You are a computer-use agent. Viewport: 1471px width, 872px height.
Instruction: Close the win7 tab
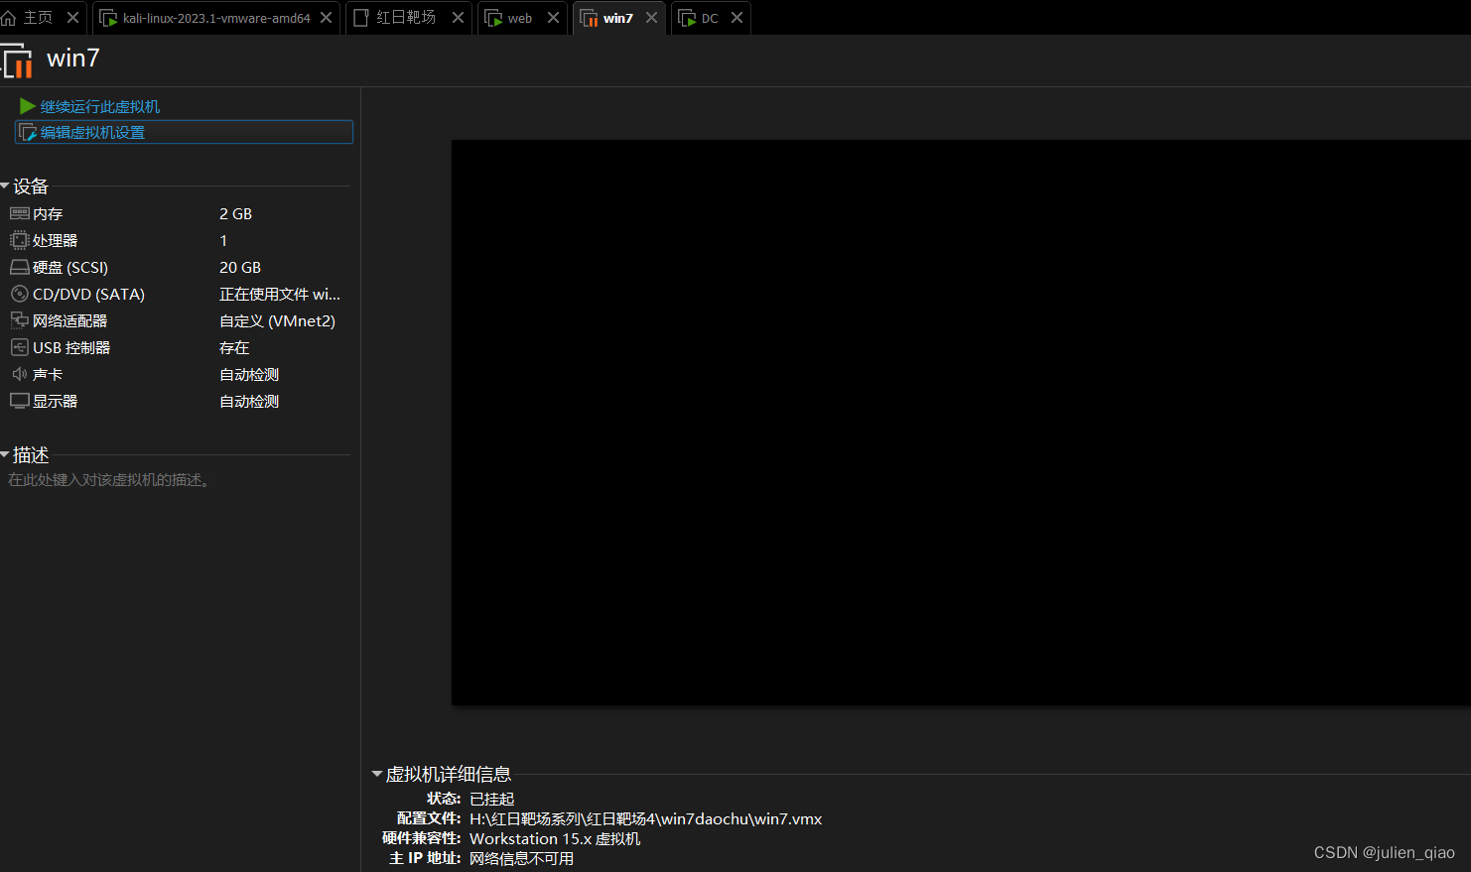coord(651,18)
